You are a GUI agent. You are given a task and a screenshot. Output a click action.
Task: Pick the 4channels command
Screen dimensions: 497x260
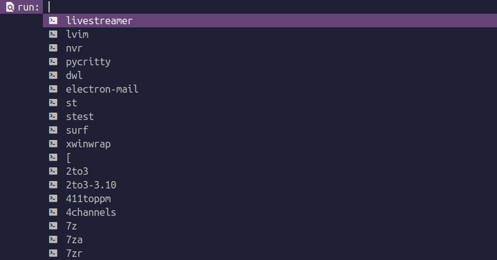(x=270, y=212)
